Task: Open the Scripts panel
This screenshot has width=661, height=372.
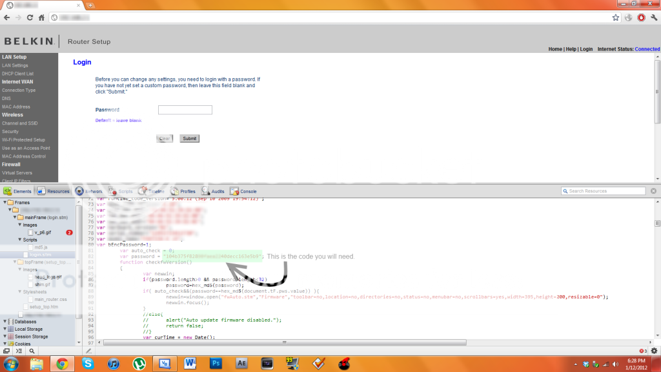Action: click(120, 191)
